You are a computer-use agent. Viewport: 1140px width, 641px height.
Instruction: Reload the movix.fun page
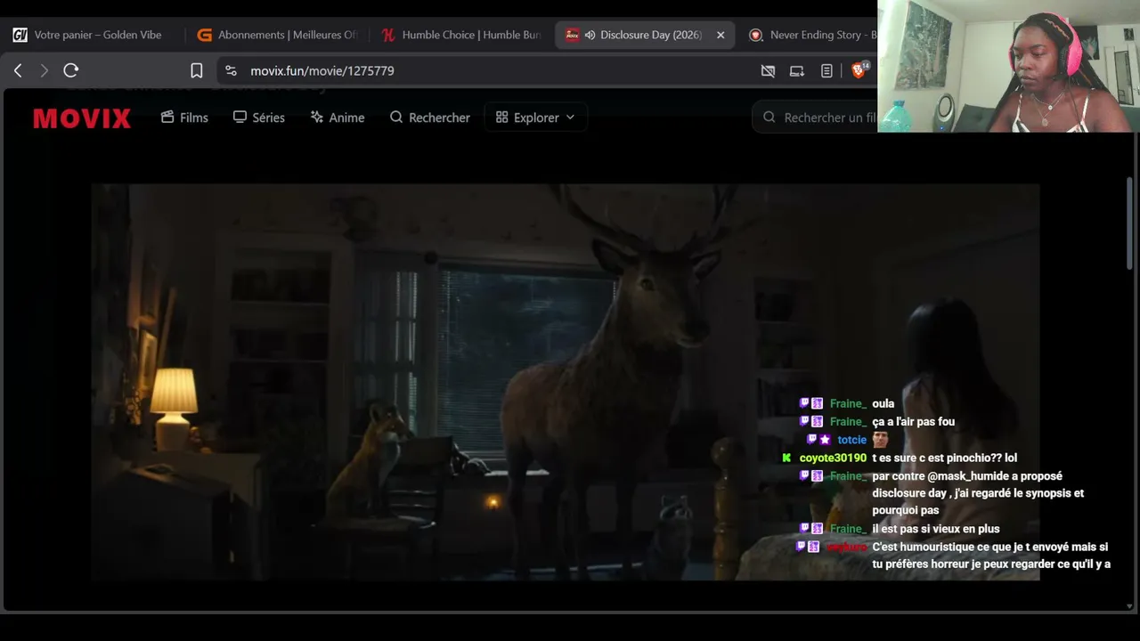71,70
